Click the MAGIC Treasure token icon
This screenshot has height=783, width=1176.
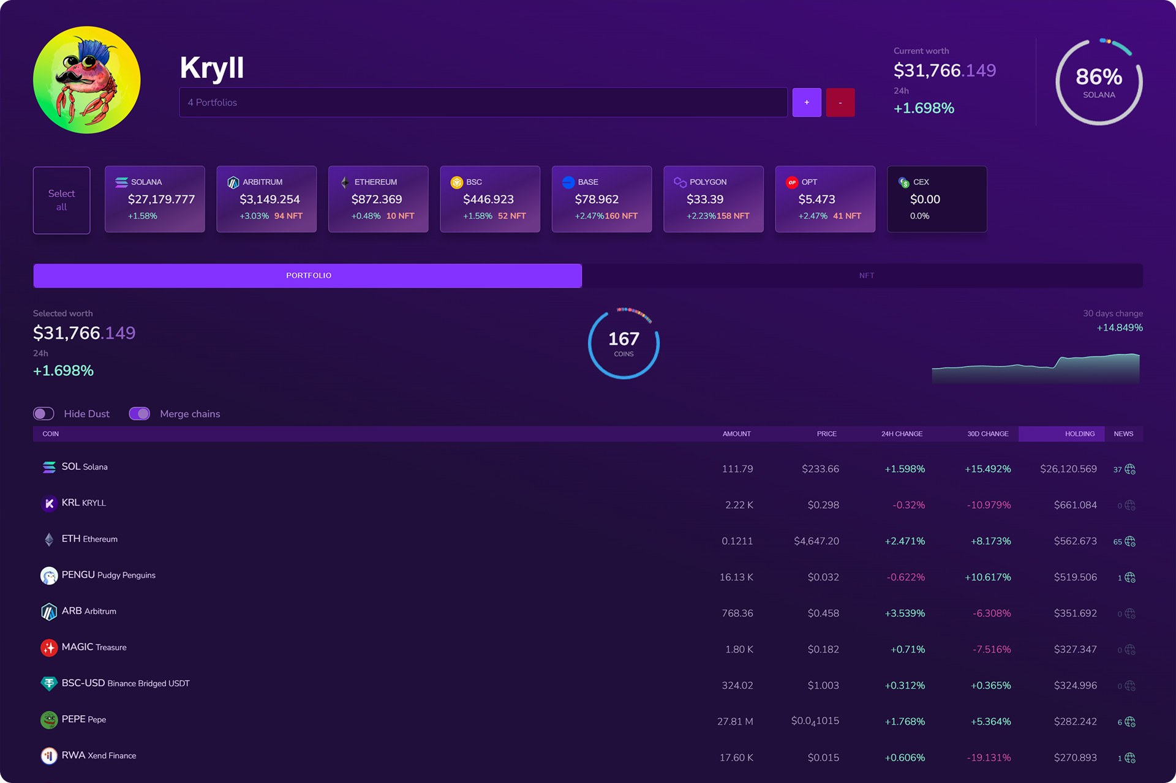49,648
